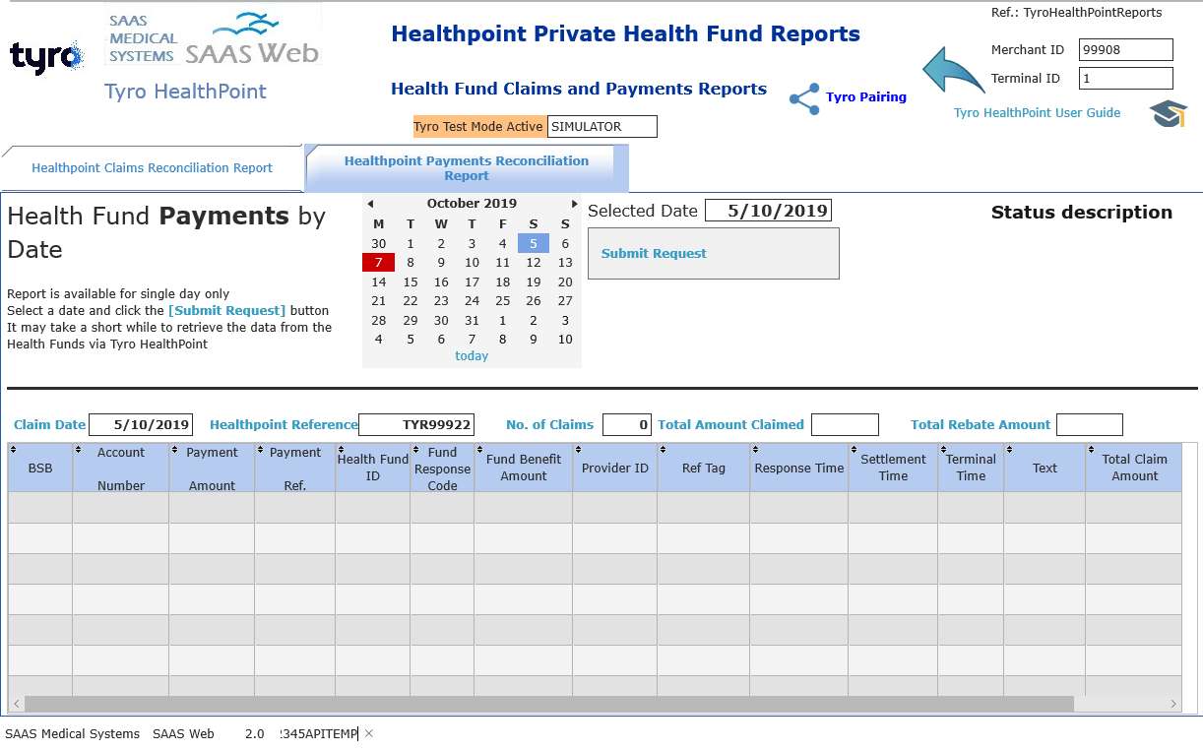Select October 23 in the calendar
The image size is (1203, 751).
[x=441, y=301]
